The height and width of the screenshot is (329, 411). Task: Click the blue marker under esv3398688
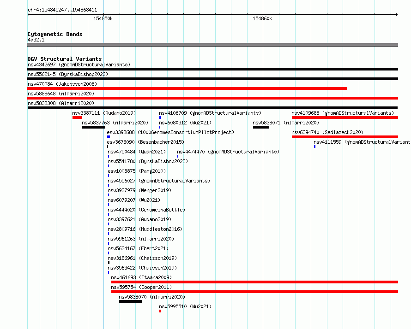[x=109, y=137]
